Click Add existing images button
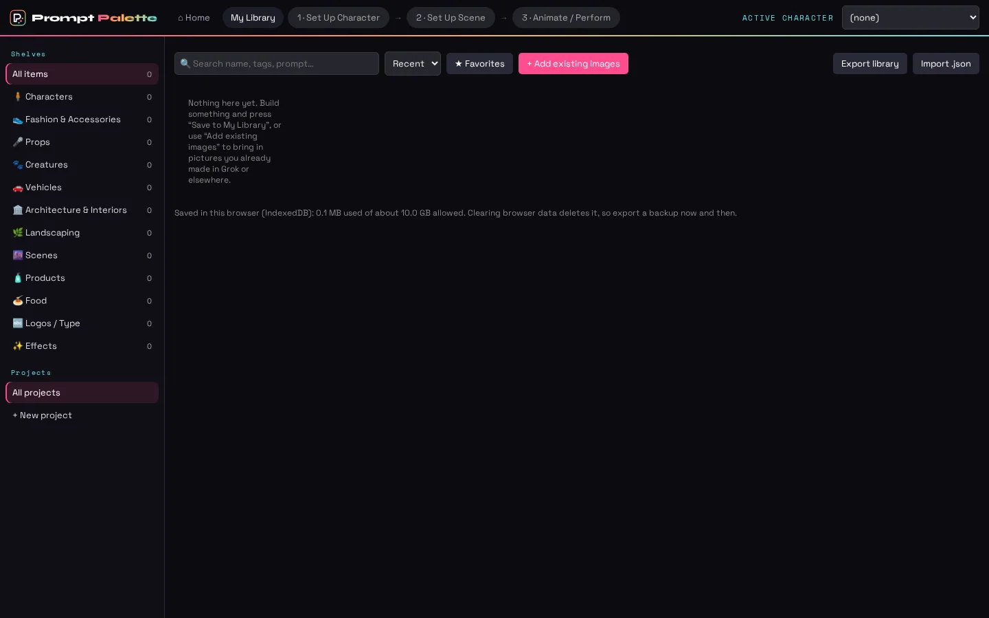This screenshot has height=618, width=989. point(573,64)
